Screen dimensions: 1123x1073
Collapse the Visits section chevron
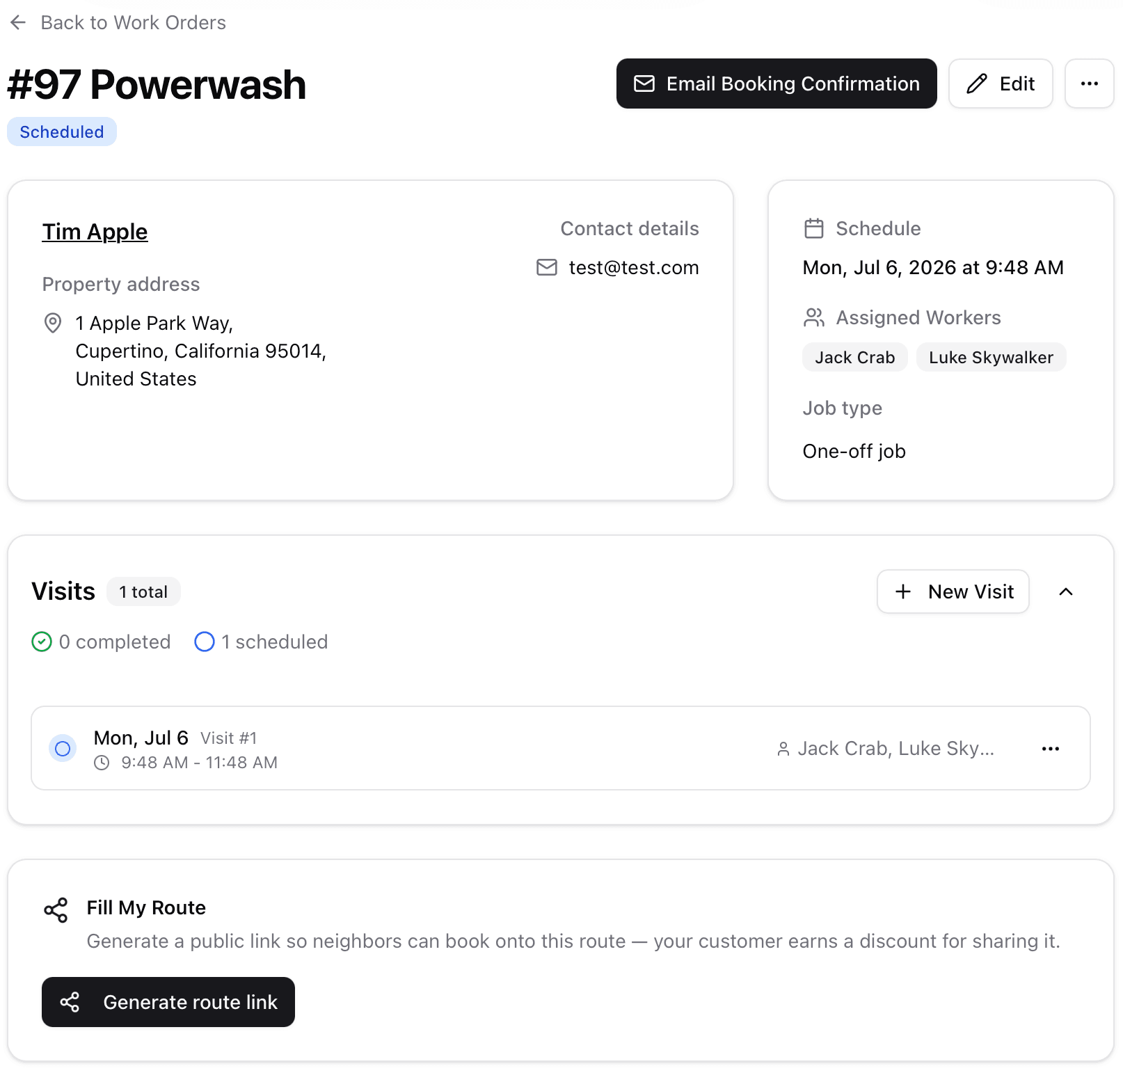(1066, 591)
